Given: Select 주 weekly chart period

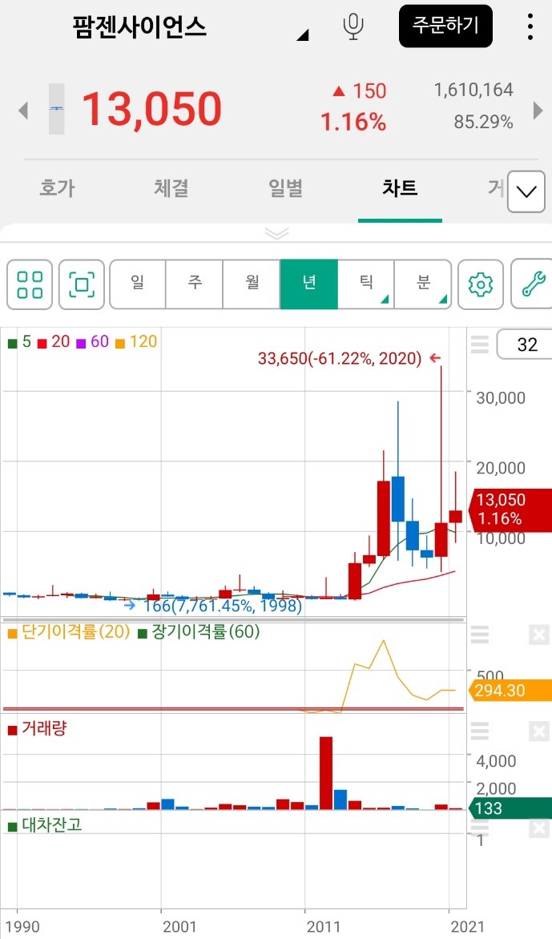Looking at the screenshot, I should [195, 284].
